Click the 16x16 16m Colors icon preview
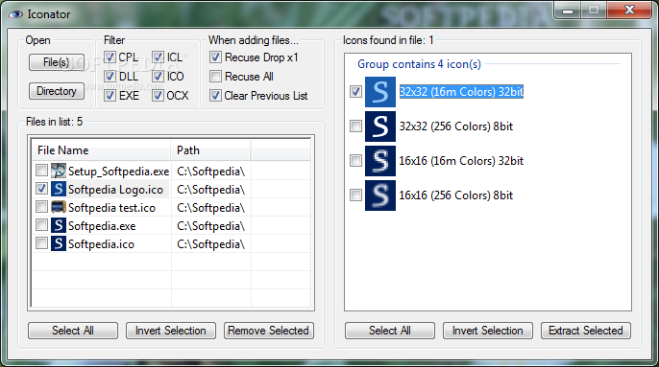Image resolution: width=659 pixels, height=367 pixels. click(x=380, y=161)
